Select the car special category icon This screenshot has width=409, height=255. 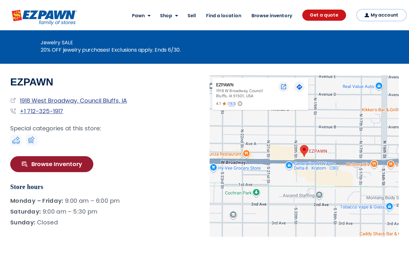tap(16, 140)
